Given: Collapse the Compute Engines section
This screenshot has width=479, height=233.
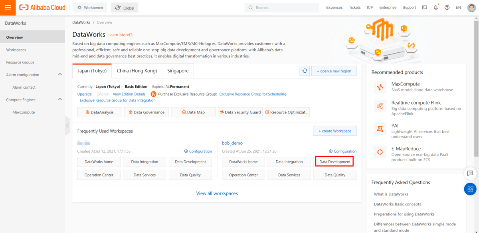Looking at the screenshot, I should (x=60, y=100).
